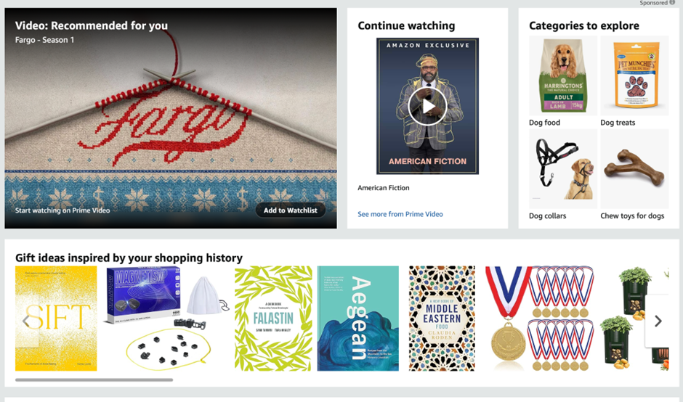Screen dimensions: 683x402
Task: Click the carousel previous arrow chevron
Action: tap(25, 321)
